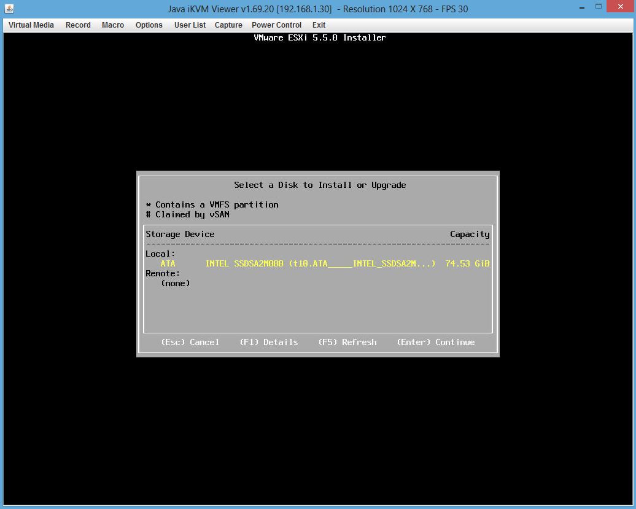The width and height of the screenshot is (636, 509).
Task: Click the Java icon in title bar
Action: tap(9, 9)
